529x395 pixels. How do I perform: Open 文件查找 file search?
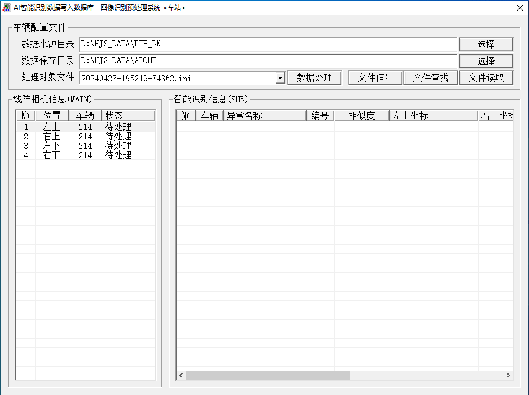tap(431, 78)
